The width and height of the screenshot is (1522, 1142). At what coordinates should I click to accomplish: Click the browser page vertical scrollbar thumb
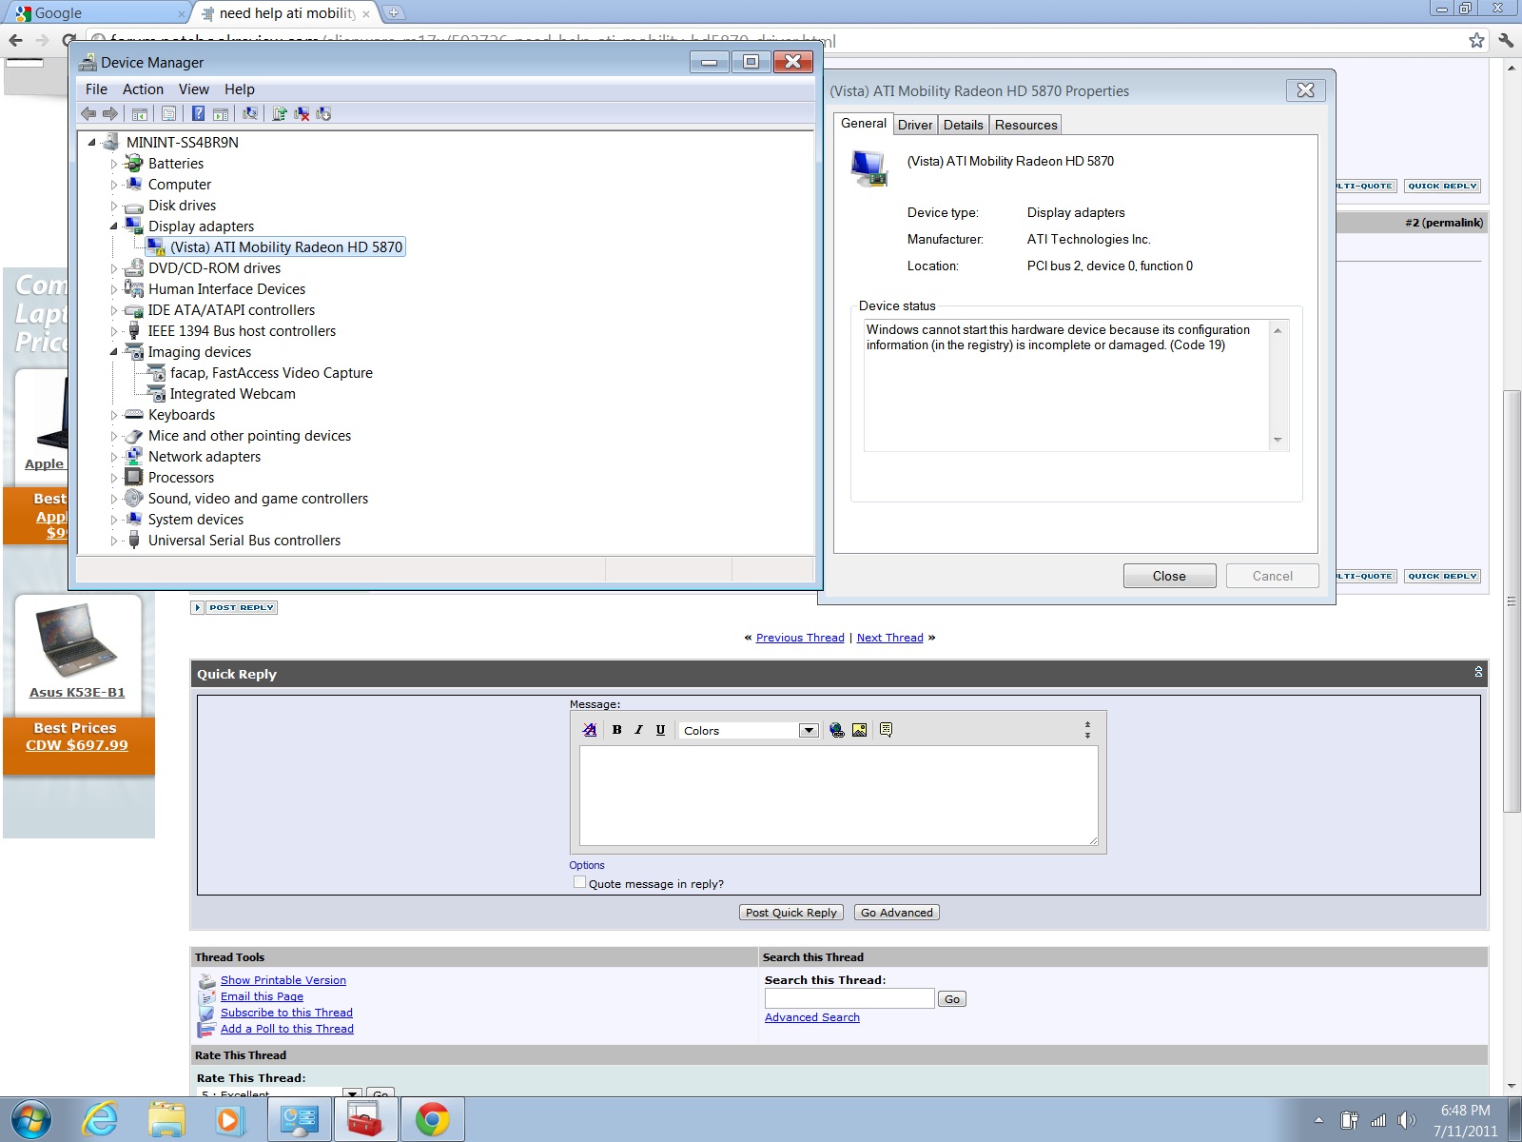[x=1511, y=601]
